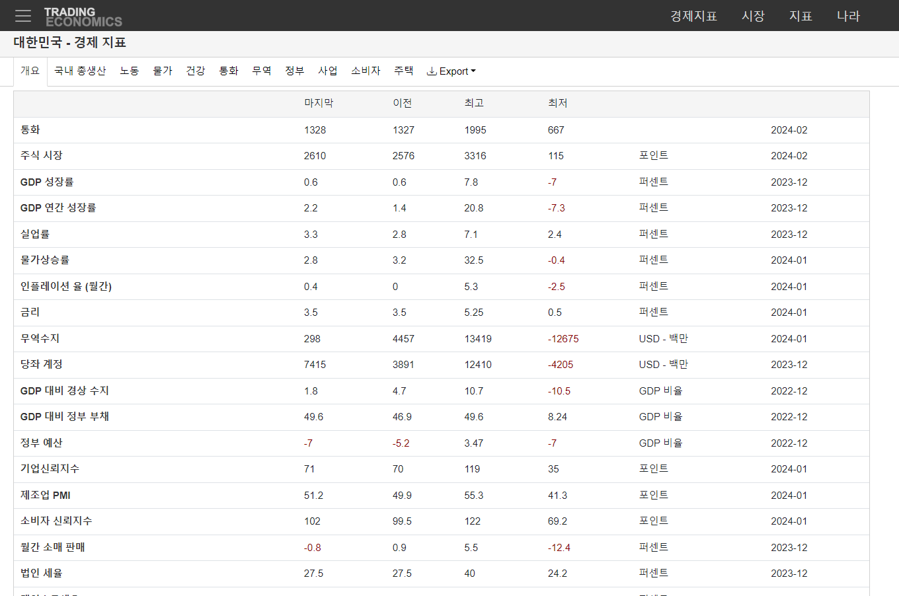The image size is (899, 596).
Task: Click the value 24.2 in 법인 세율 row
Action: (558, 574)
